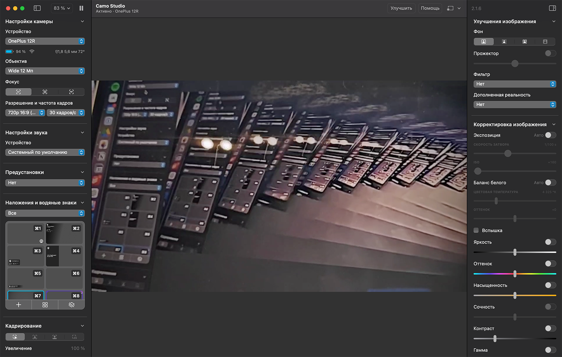Click the Улучшить button
Viewport: 562px width, 357px height.
401,8
